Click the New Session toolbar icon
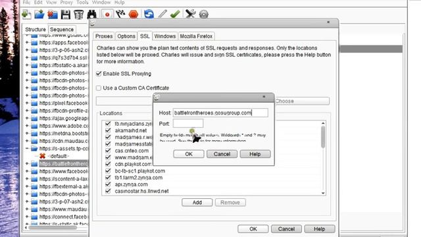Image resolution: width=421 pixels, height=237 pixels. [x=26, y=14]
